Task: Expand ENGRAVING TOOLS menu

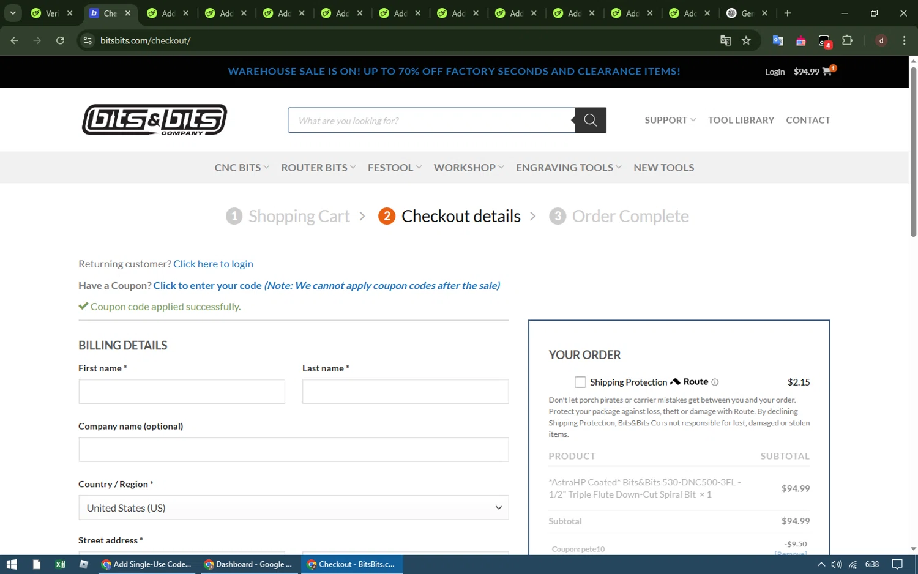Action: pos(569,167)
